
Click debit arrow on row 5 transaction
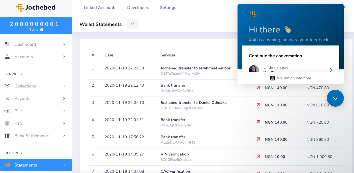point(258,139)
